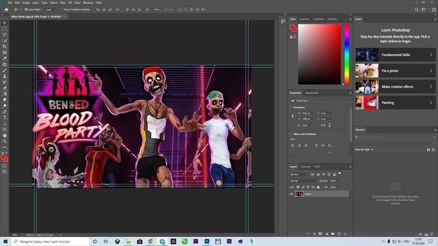Click the more options ellipsis in options bar
This screenshot has height=246, width=438.
coord(157,10)
